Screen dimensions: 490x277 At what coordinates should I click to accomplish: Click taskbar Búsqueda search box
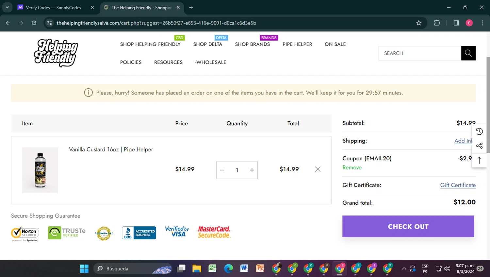click(x=133, y=268)
